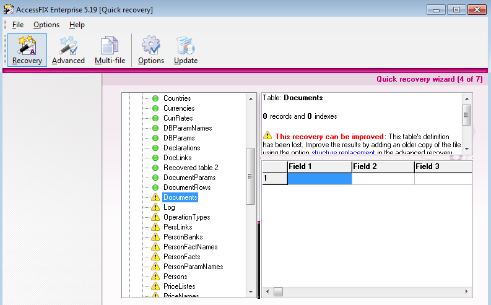The width and height of the screenshot is (491, 305).
Task: Click the warning icon beside PersonFactNames
Action: coord(155,247)
